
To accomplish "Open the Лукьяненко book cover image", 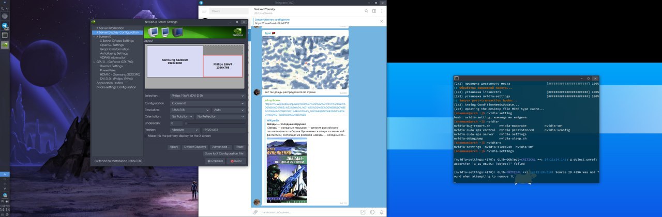I will click(x=287, y=169).
